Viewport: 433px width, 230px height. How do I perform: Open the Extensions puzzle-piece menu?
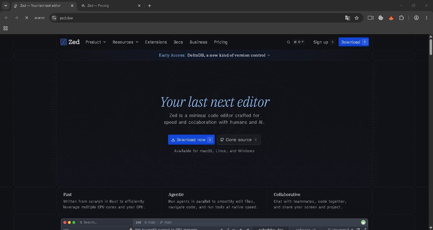coord(401,18)
